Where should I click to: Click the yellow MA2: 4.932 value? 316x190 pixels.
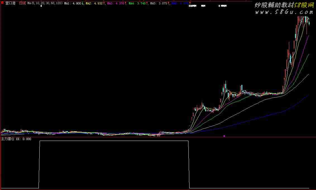pyautogui.click(x=94, y=3)
